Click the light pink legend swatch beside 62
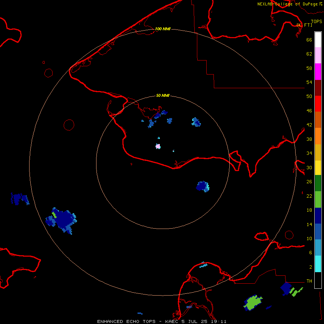Image resolution: width=324 pixels, height=324 pixels. (x=318, y=55)
